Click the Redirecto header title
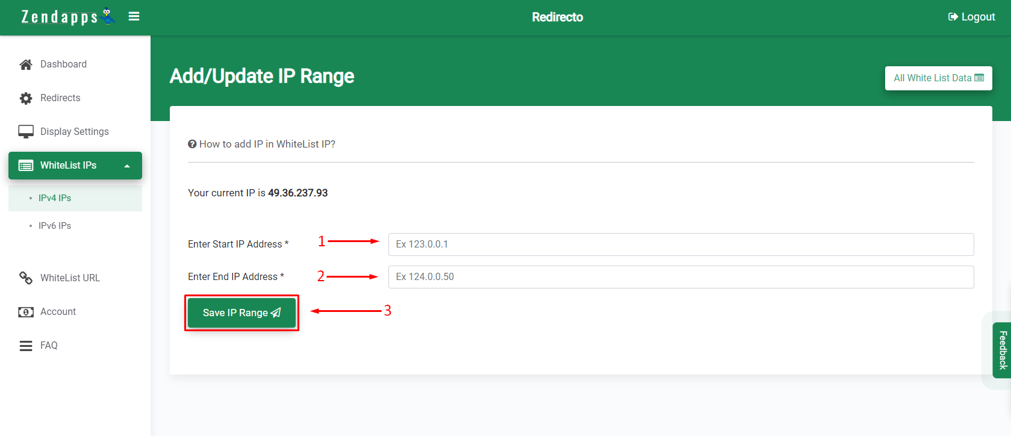 [x=558, y=17]
